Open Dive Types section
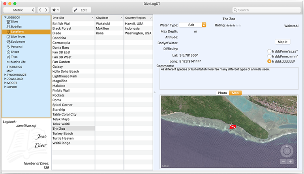 pos(18,37)
